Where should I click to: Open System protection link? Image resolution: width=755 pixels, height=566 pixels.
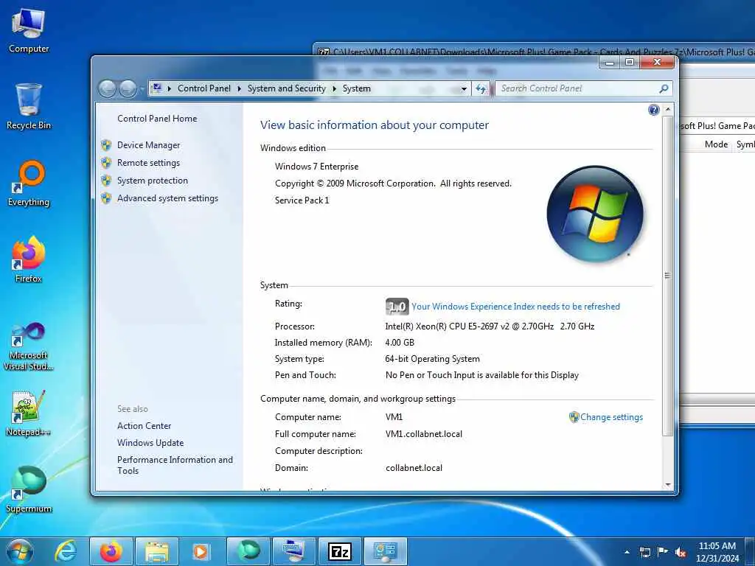[152, 181]
